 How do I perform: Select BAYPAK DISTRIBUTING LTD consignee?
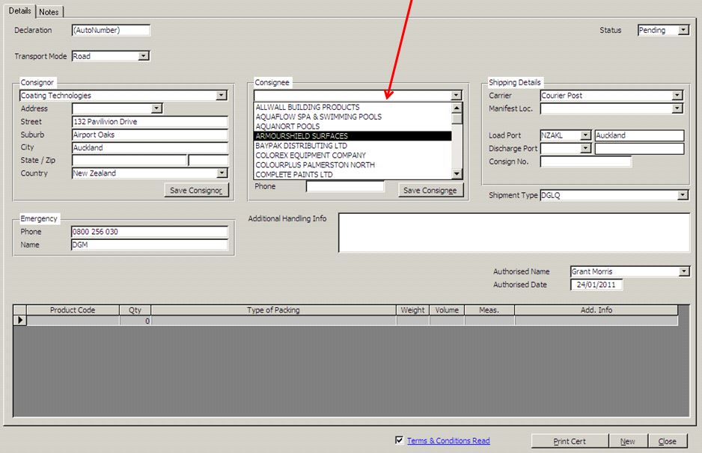click(x=352, y=146)
